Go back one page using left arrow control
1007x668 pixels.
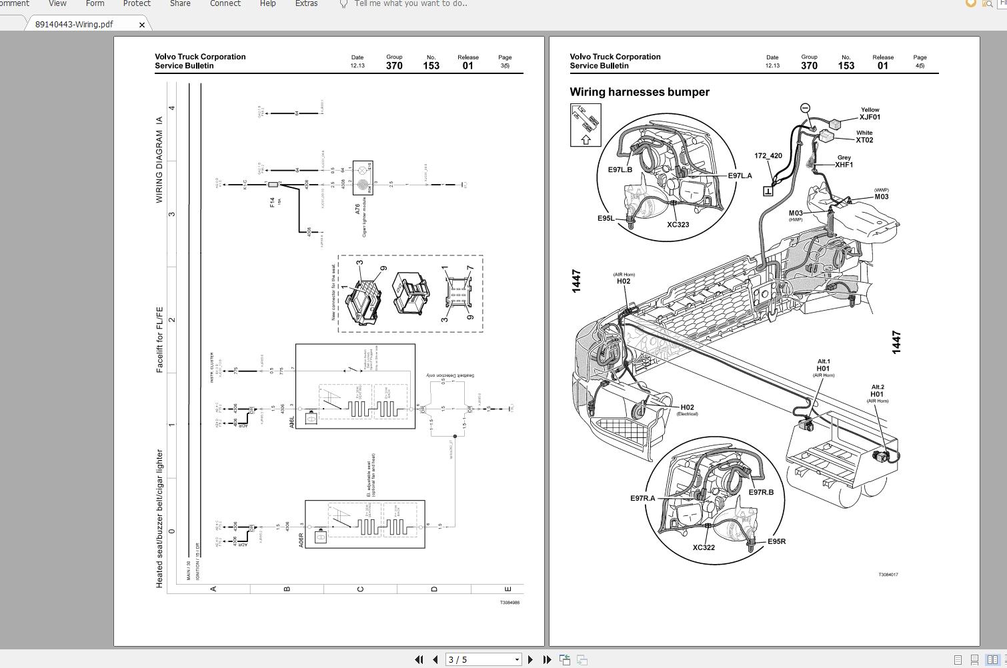pyautogui.click(x=436, y=659)
